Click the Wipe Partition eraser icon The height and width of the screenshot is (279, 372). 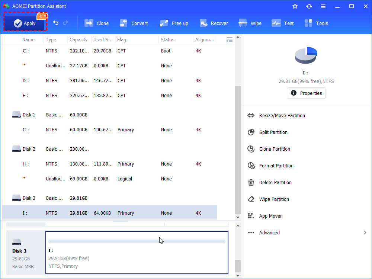point(251,199)
